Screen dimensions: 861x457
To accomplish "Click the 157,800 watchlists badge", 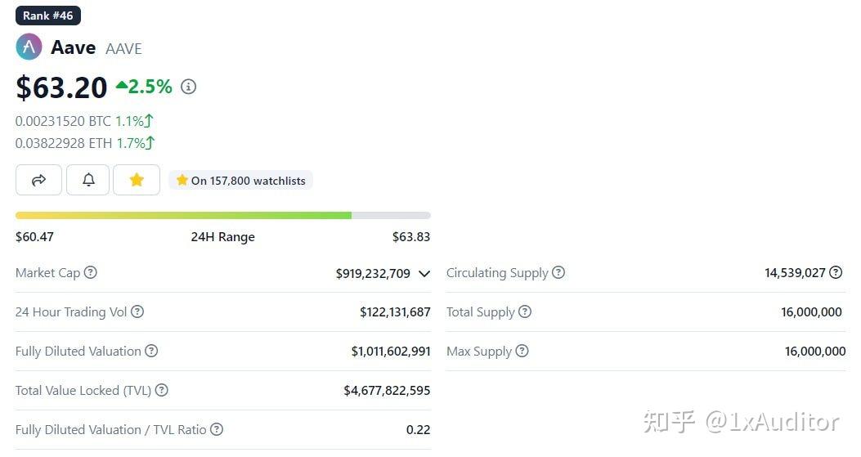I will [240, 181].
